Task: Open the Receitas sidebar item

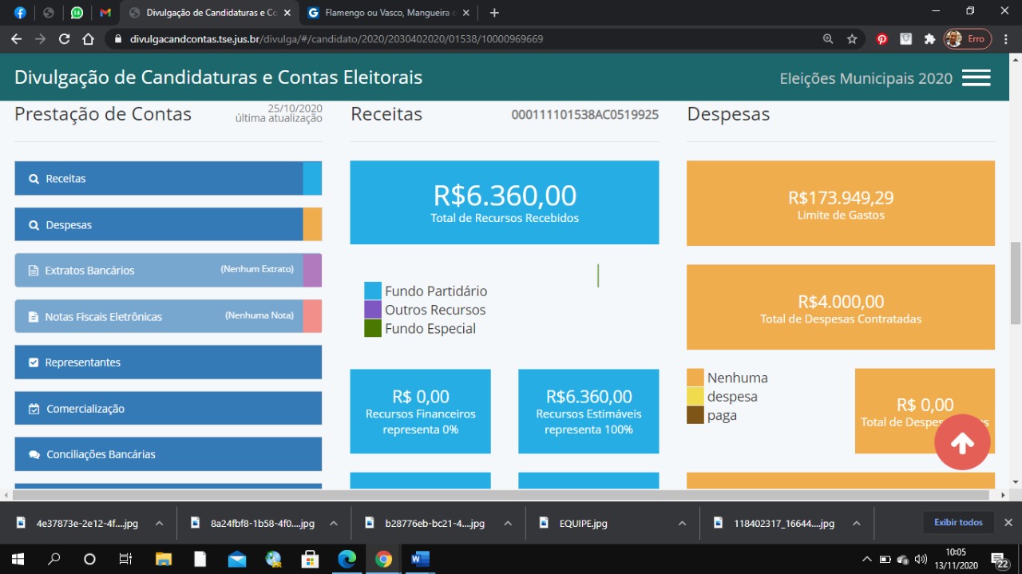Action: (x=159, y=179)
